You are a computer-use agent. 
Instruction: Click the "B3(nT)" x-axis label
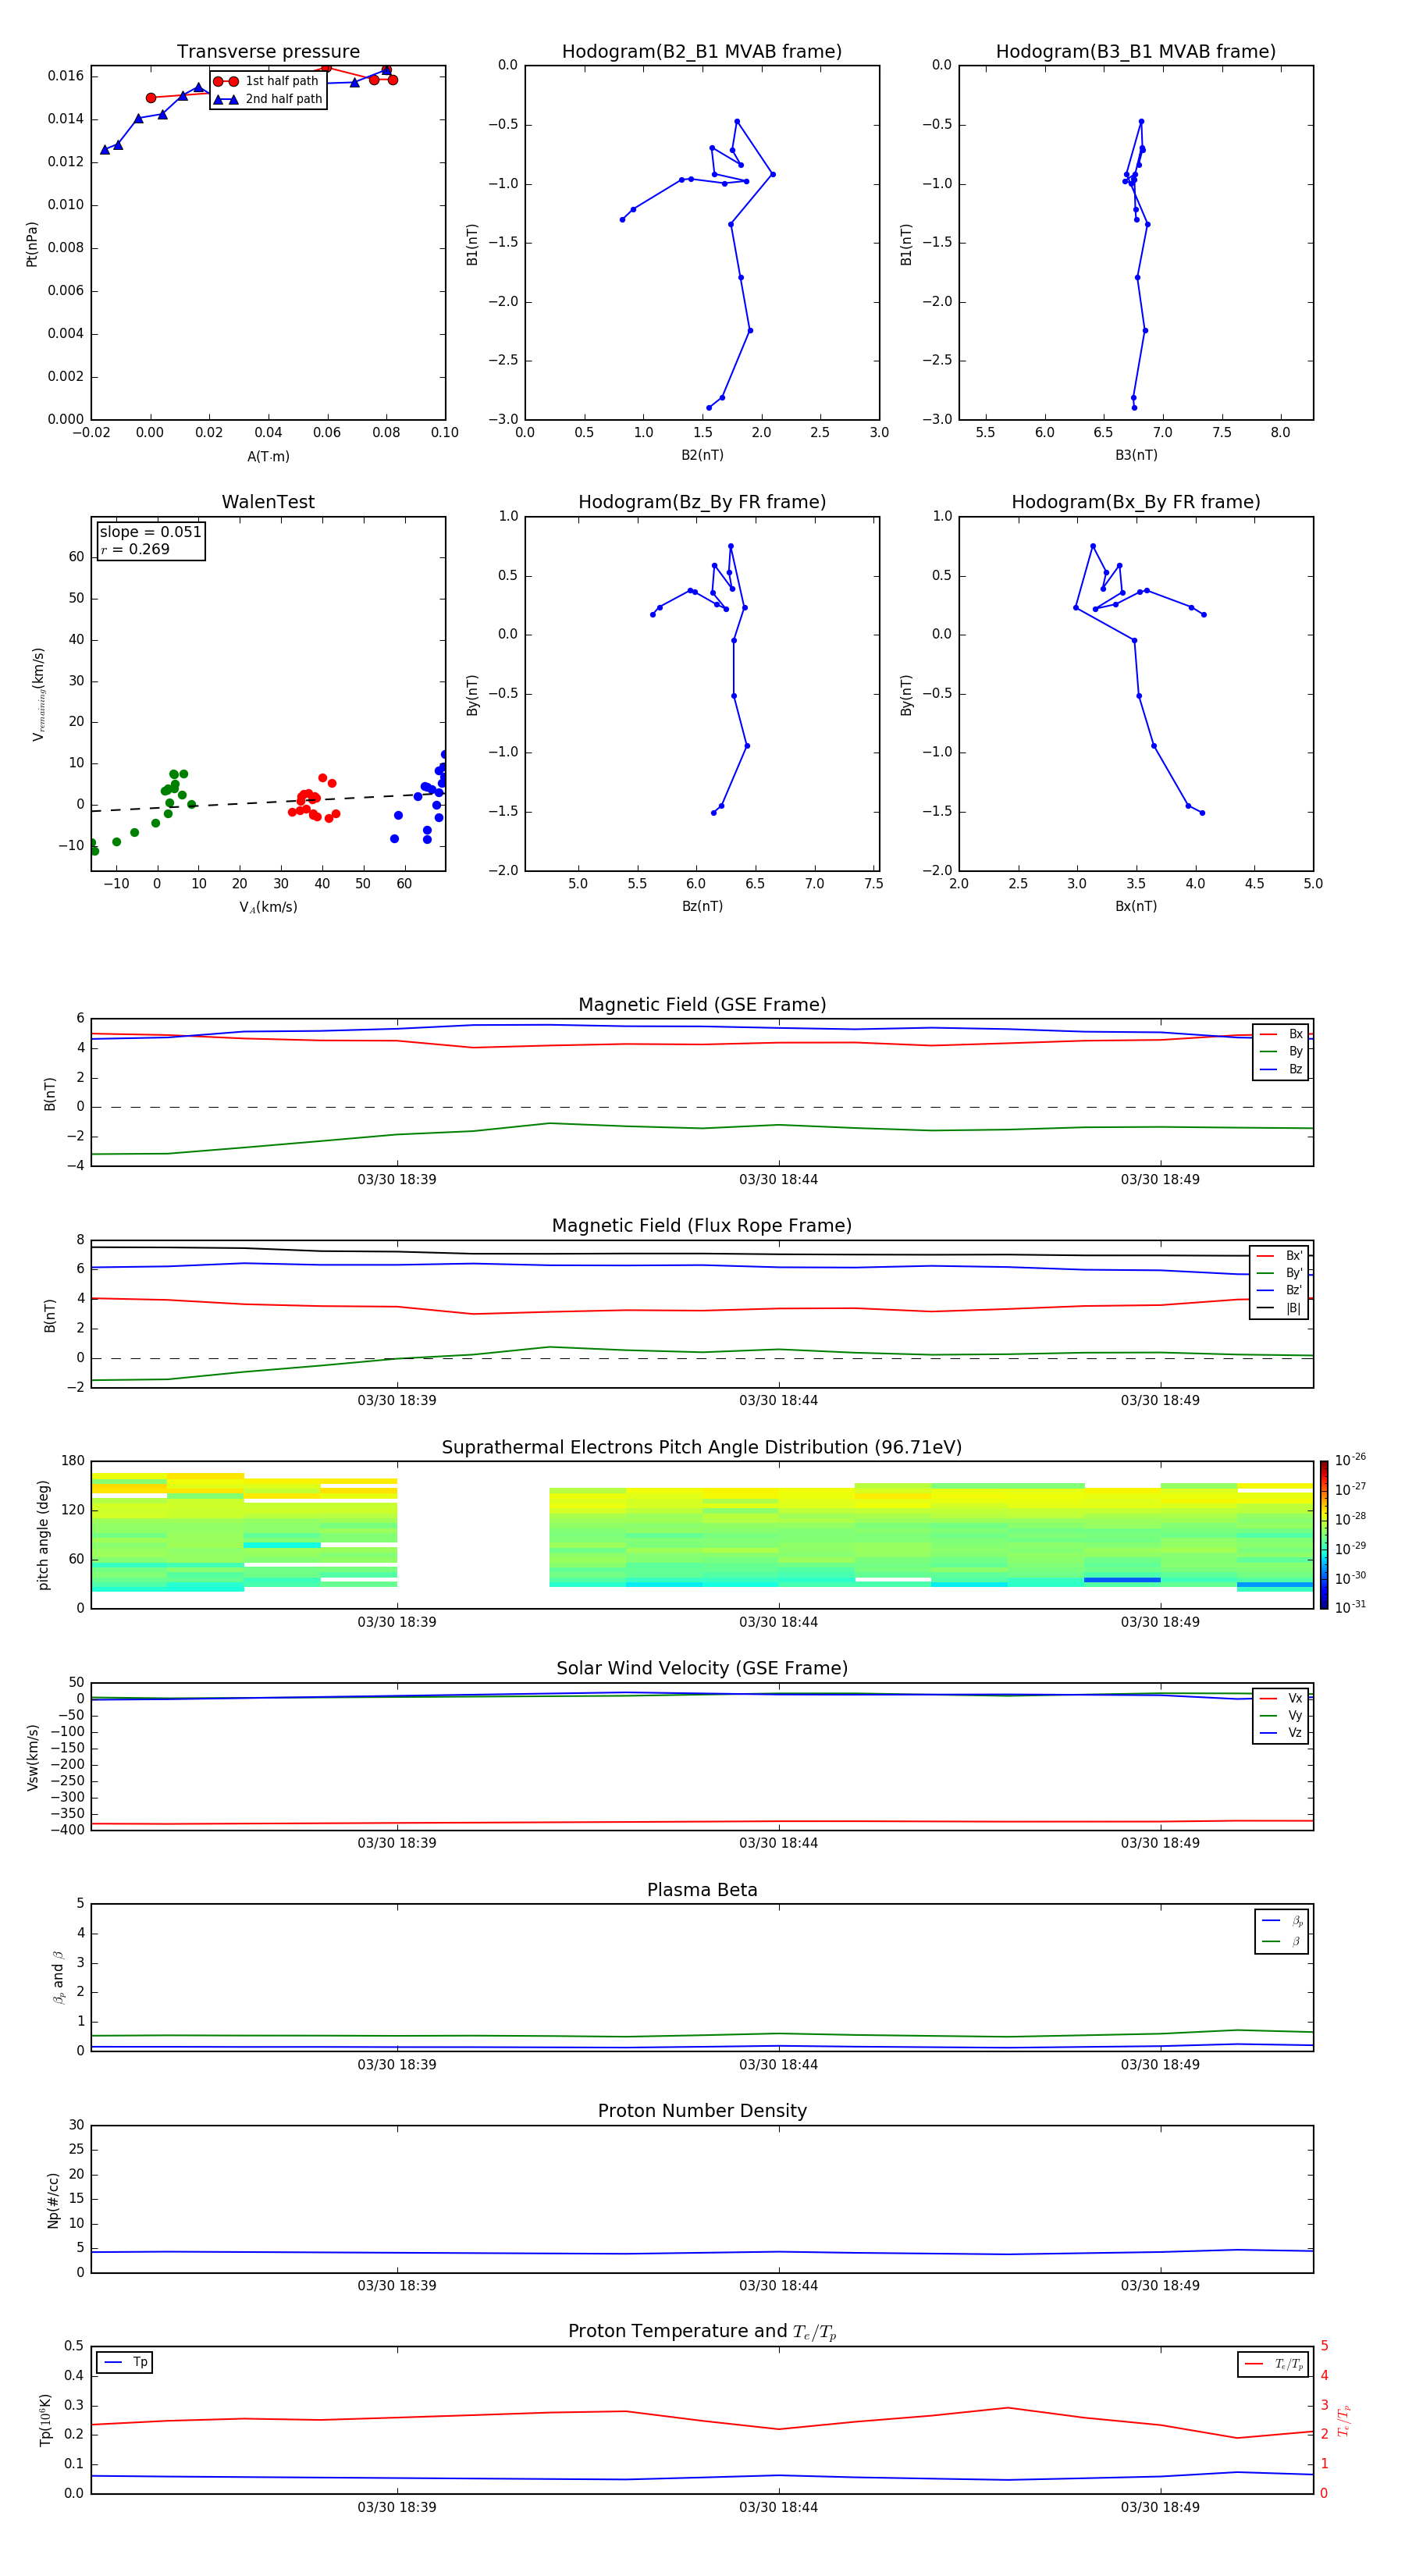click(1136, 455)
